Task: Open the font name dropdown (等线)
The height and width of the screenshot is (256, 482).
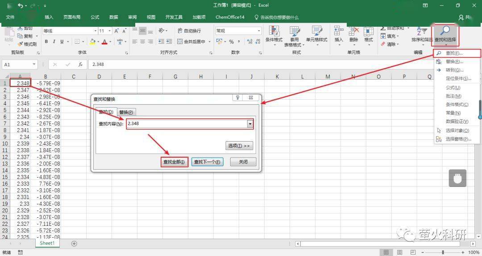Action: [x=96, y=31]
